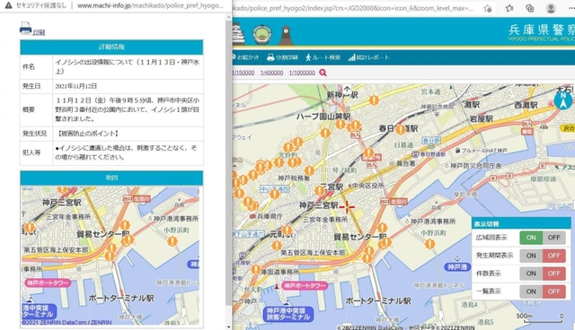Click the security warning triangle icon

(x=8, y=5)
